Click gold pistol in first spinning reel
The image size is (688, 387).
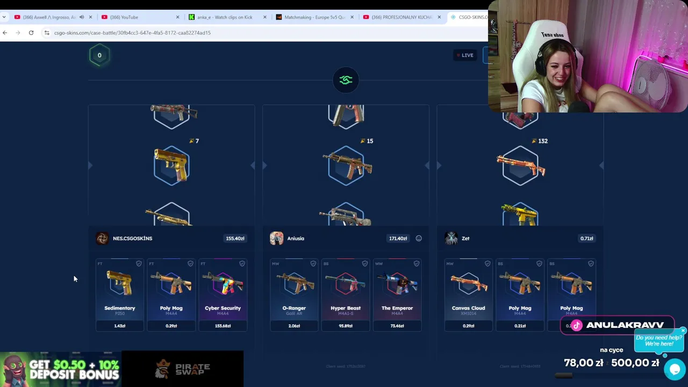point(171,166)
